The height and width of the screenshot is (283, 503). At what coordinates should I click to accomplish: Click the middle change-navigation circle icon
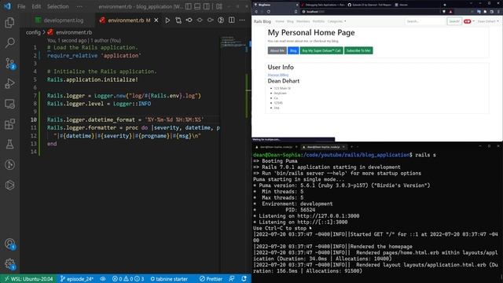click(200, 20)
